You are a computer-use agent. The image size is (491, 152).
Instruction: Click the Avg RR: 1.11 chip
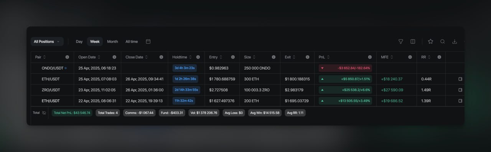point(295,113)
